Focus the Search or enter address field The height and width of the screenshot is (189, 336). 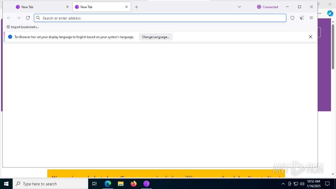[160, 18]
